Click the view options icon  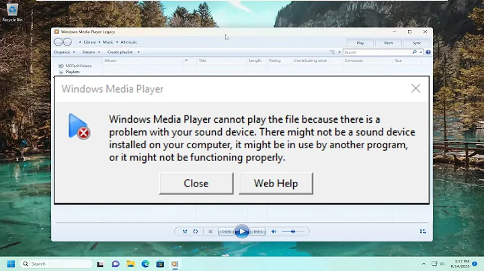(x=332, y=52)
